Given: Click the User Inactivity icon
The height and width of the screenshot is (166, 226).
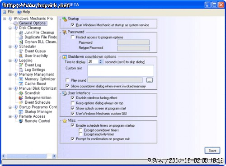Looking at the screenshot, I should pos(21,56).
